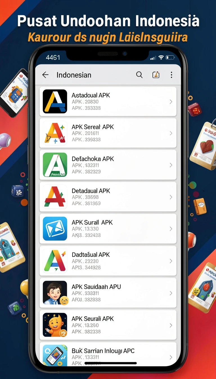Select 'APK . 13330' under APK Surall
This screenshot has width=216, height=379.
pyautogui.click(x=85, y=229)
